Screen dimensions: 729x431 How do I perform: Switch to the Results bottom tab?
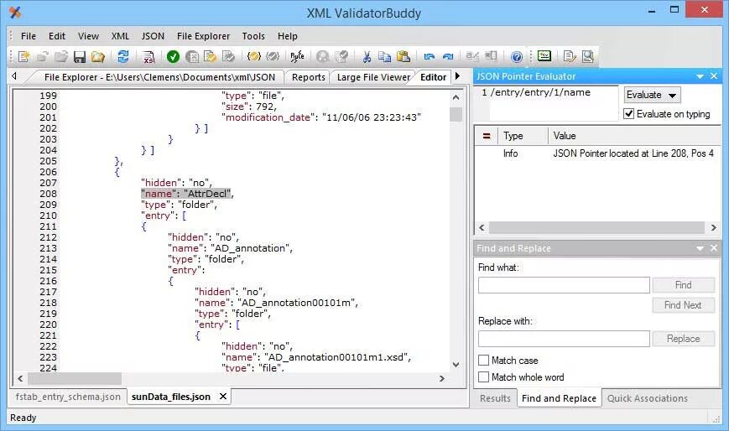tap(495, 398)
